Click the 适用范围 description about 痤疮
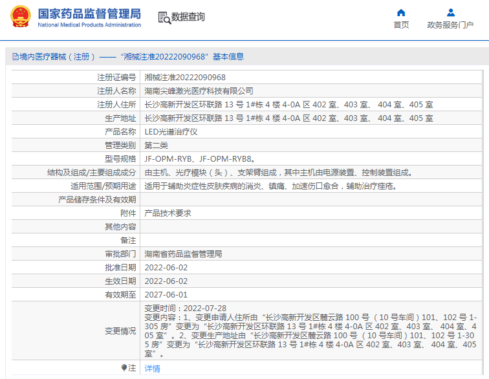Viewport: 489px width, 379px height. click(270, 186)
